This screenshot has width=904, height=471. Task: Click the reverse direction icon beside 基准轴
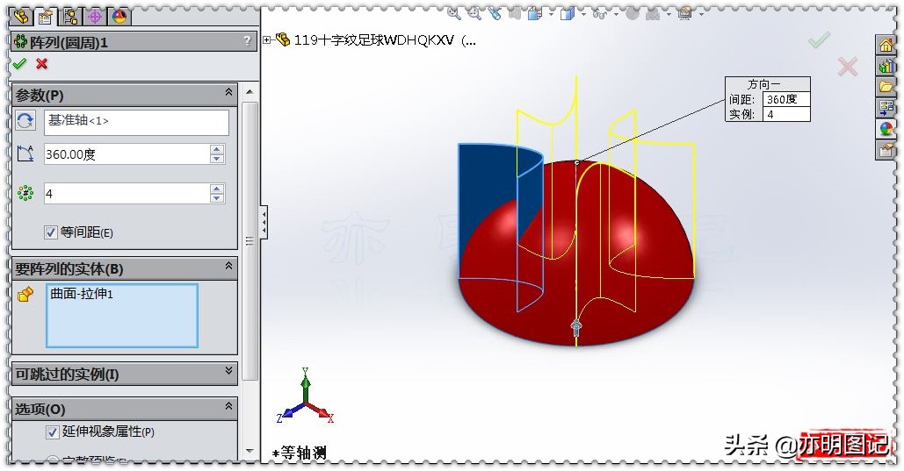click(25, 121)
